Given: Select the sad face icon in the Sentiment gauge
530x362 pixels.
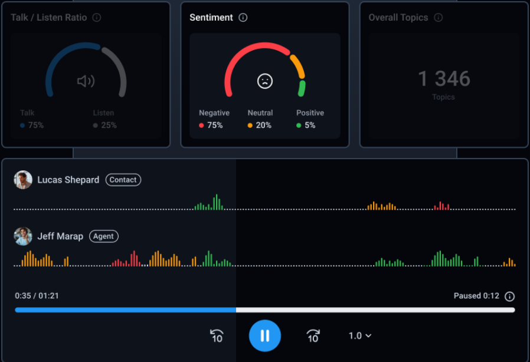Looking at the screenshot, I should point(264,80).
